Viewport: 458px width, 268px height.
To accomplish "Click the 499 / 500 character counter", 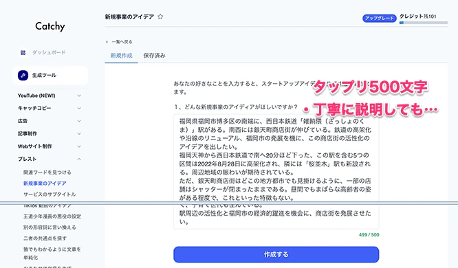I will pyautogui.click(x=369, y=235).
